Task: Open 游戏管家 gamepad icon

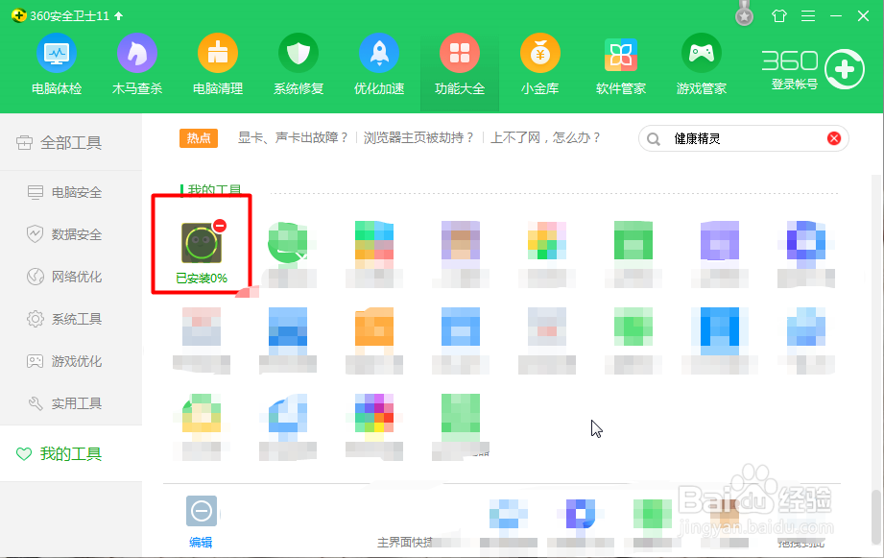Action: coord(702,65)
